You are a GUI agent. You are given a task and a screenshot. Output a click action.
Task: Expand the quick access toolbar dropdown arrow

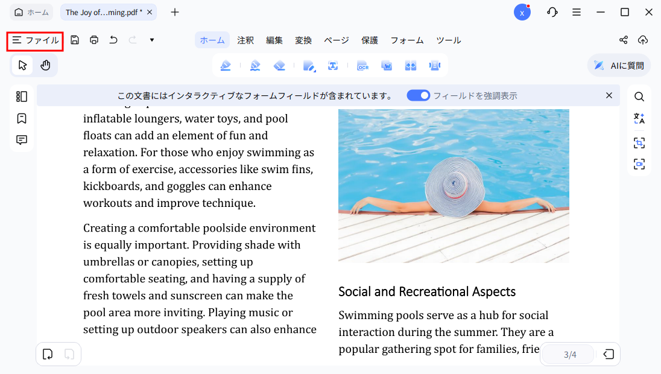point(152,40)
